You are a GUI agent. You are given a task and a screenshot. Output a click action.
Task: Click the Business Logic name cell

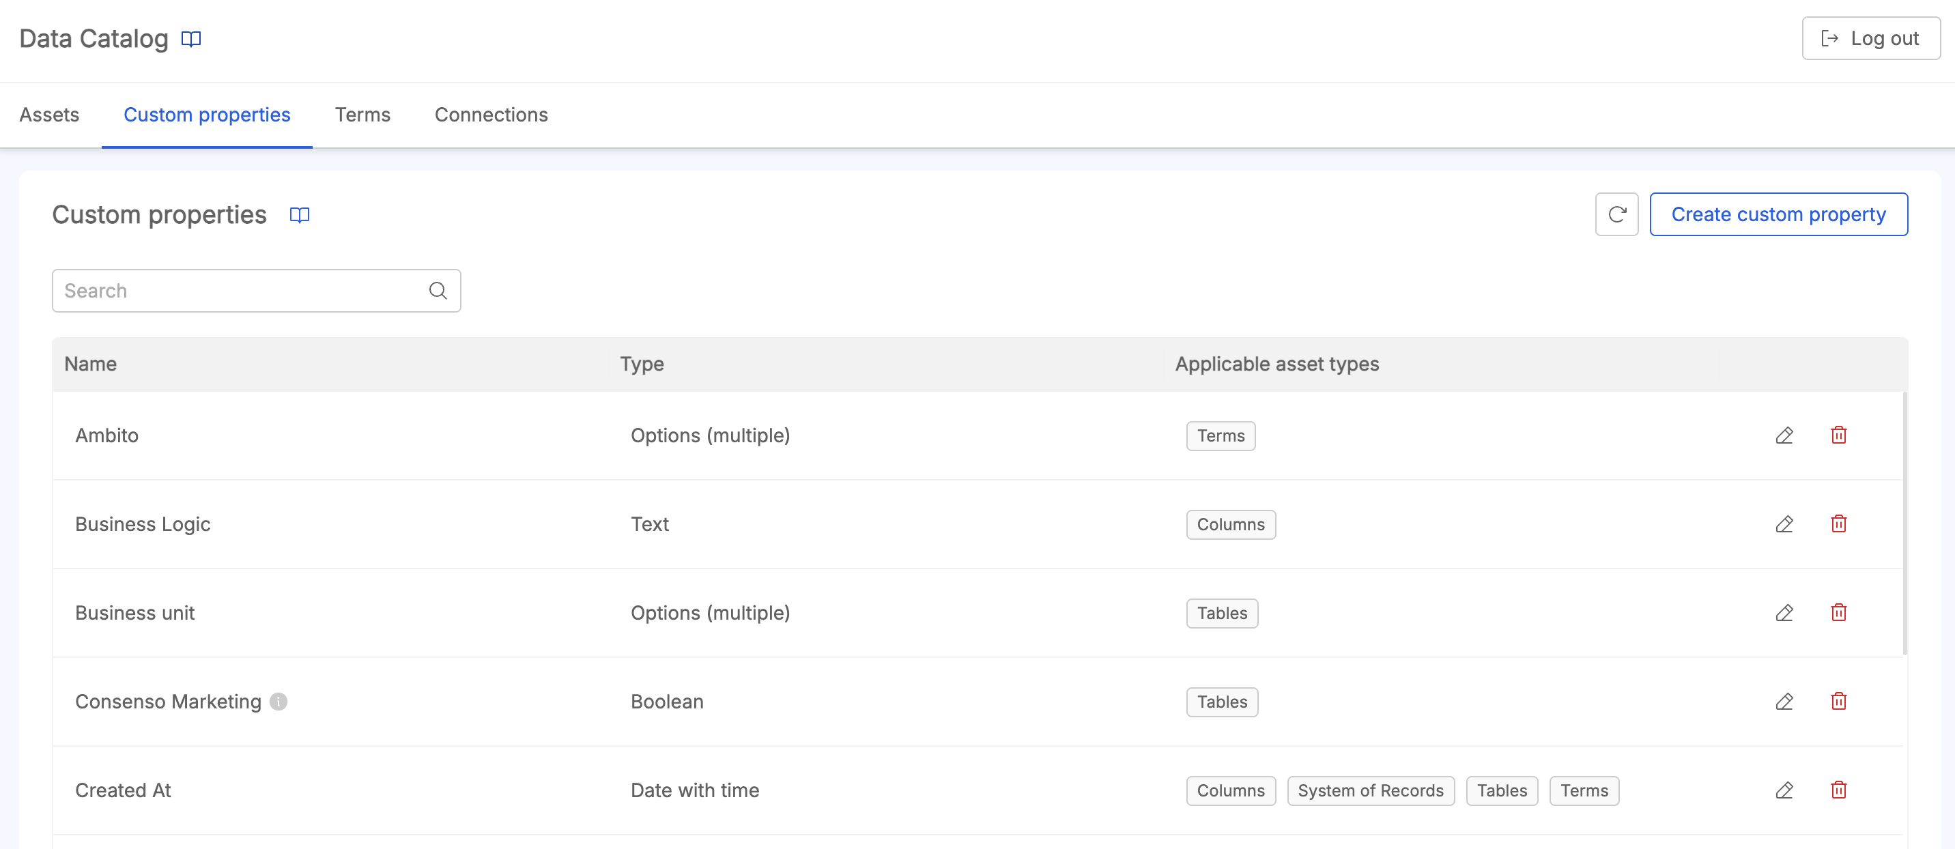click(x=143, y=524)
